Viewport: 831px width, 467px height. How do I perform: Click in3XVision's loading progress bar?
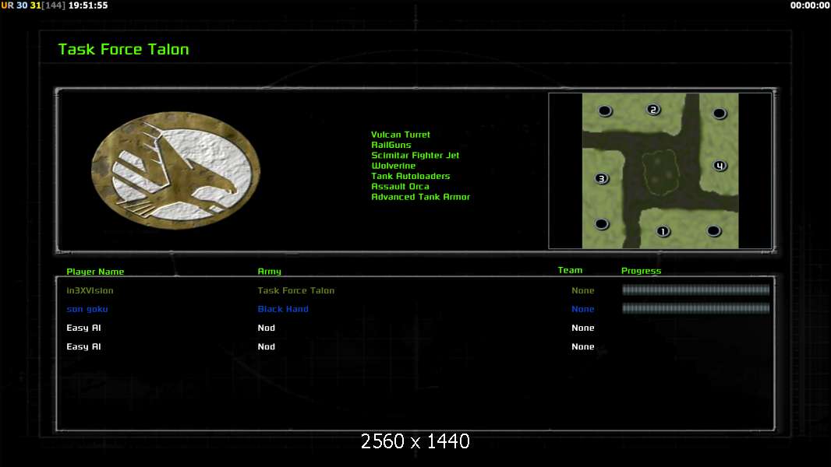coord(695,290)
